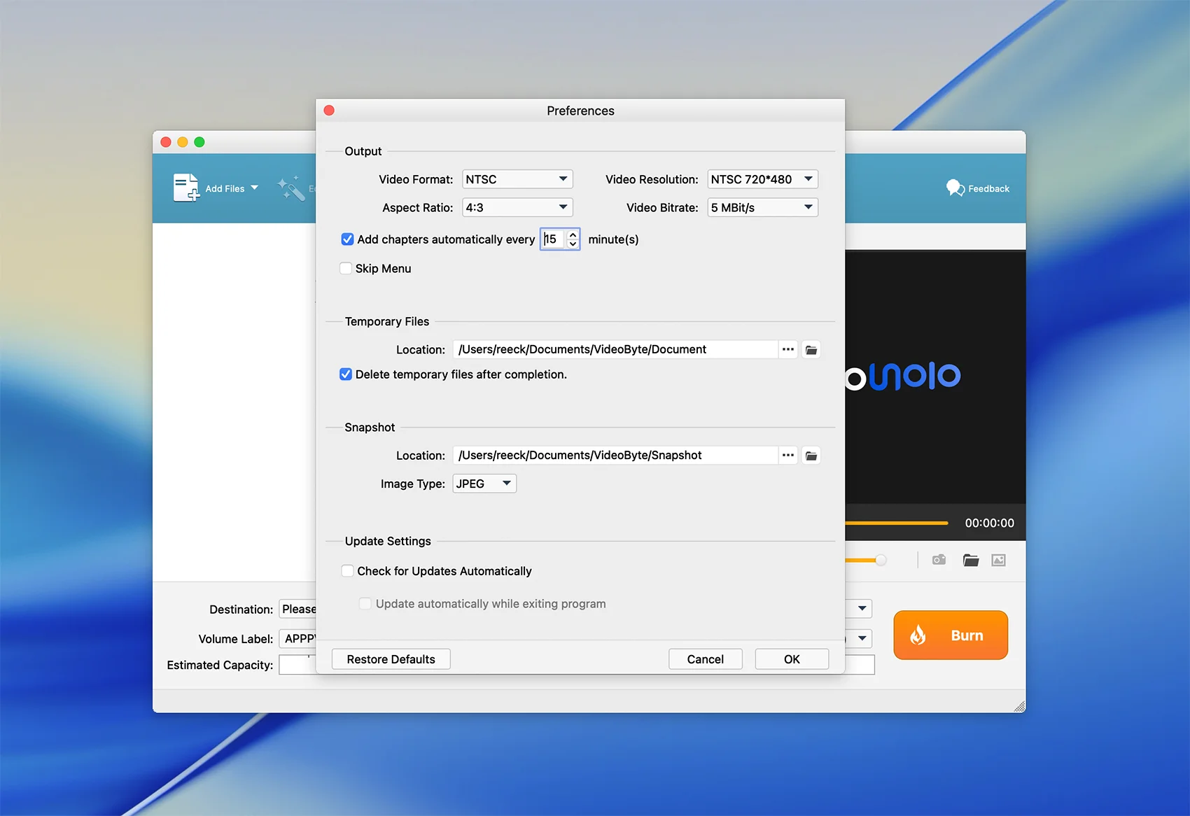Click the Restore Defaults button

click(391, 659)
